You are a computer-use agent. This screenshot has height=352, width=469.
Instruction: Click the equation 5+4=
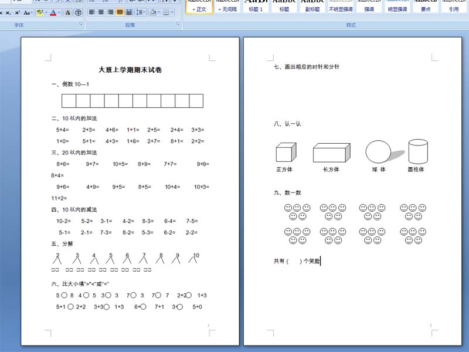click(63, 130)
